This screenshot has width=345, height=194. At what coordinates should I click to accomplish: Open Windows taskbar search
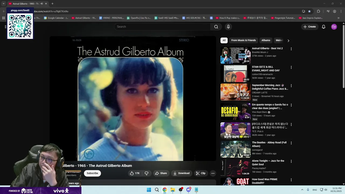[157, 190]
